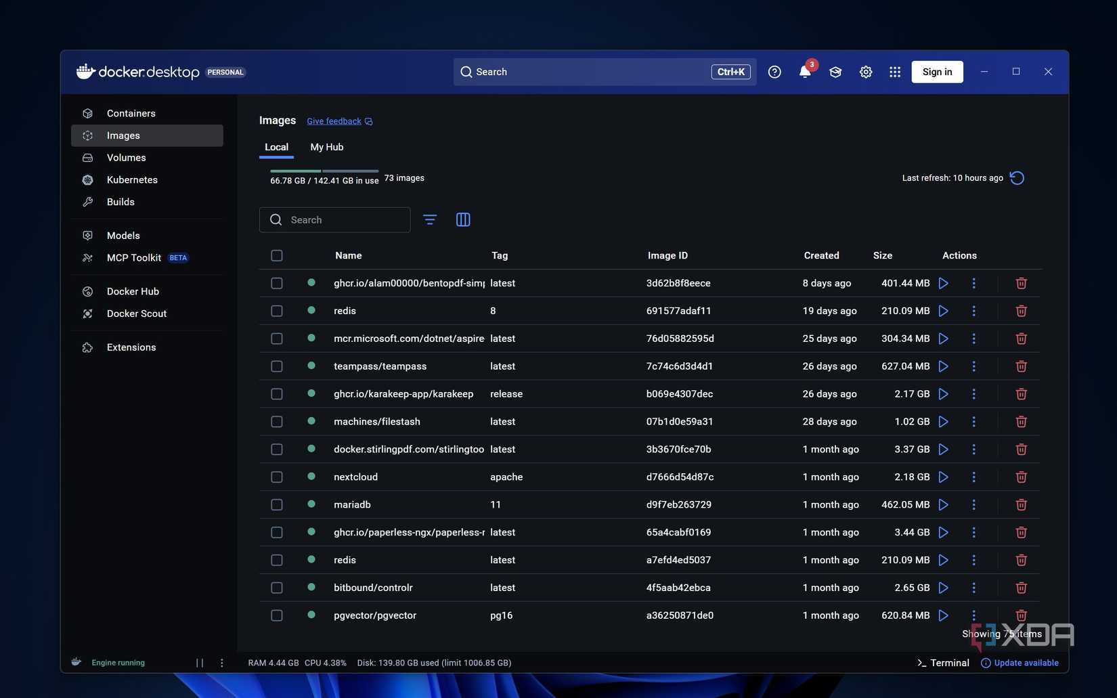Check the pgvector/pgvector row checkbox
This screenshot has width=1117, height=698.
pos(277,615)
